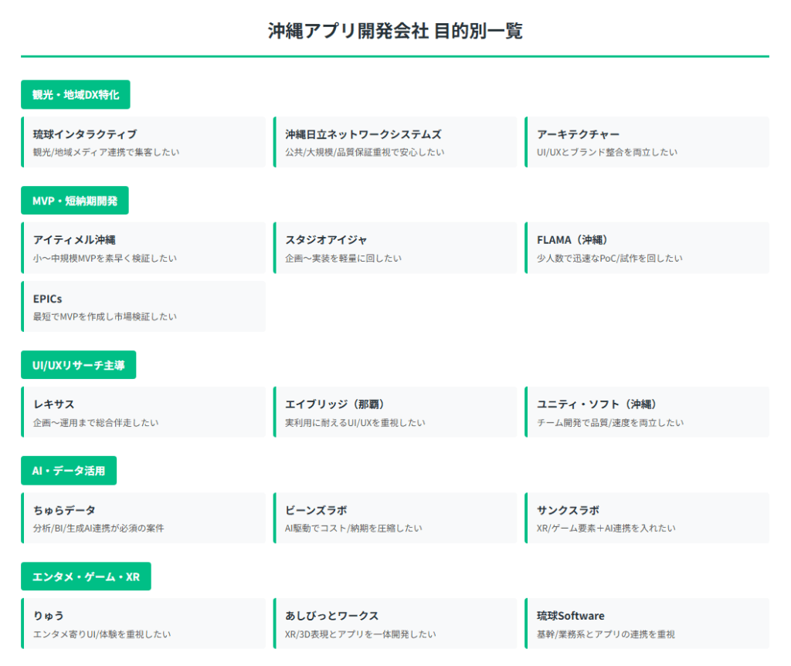
Task: Click the 観光・地域DX特化 category label
Action: (75, 94)
